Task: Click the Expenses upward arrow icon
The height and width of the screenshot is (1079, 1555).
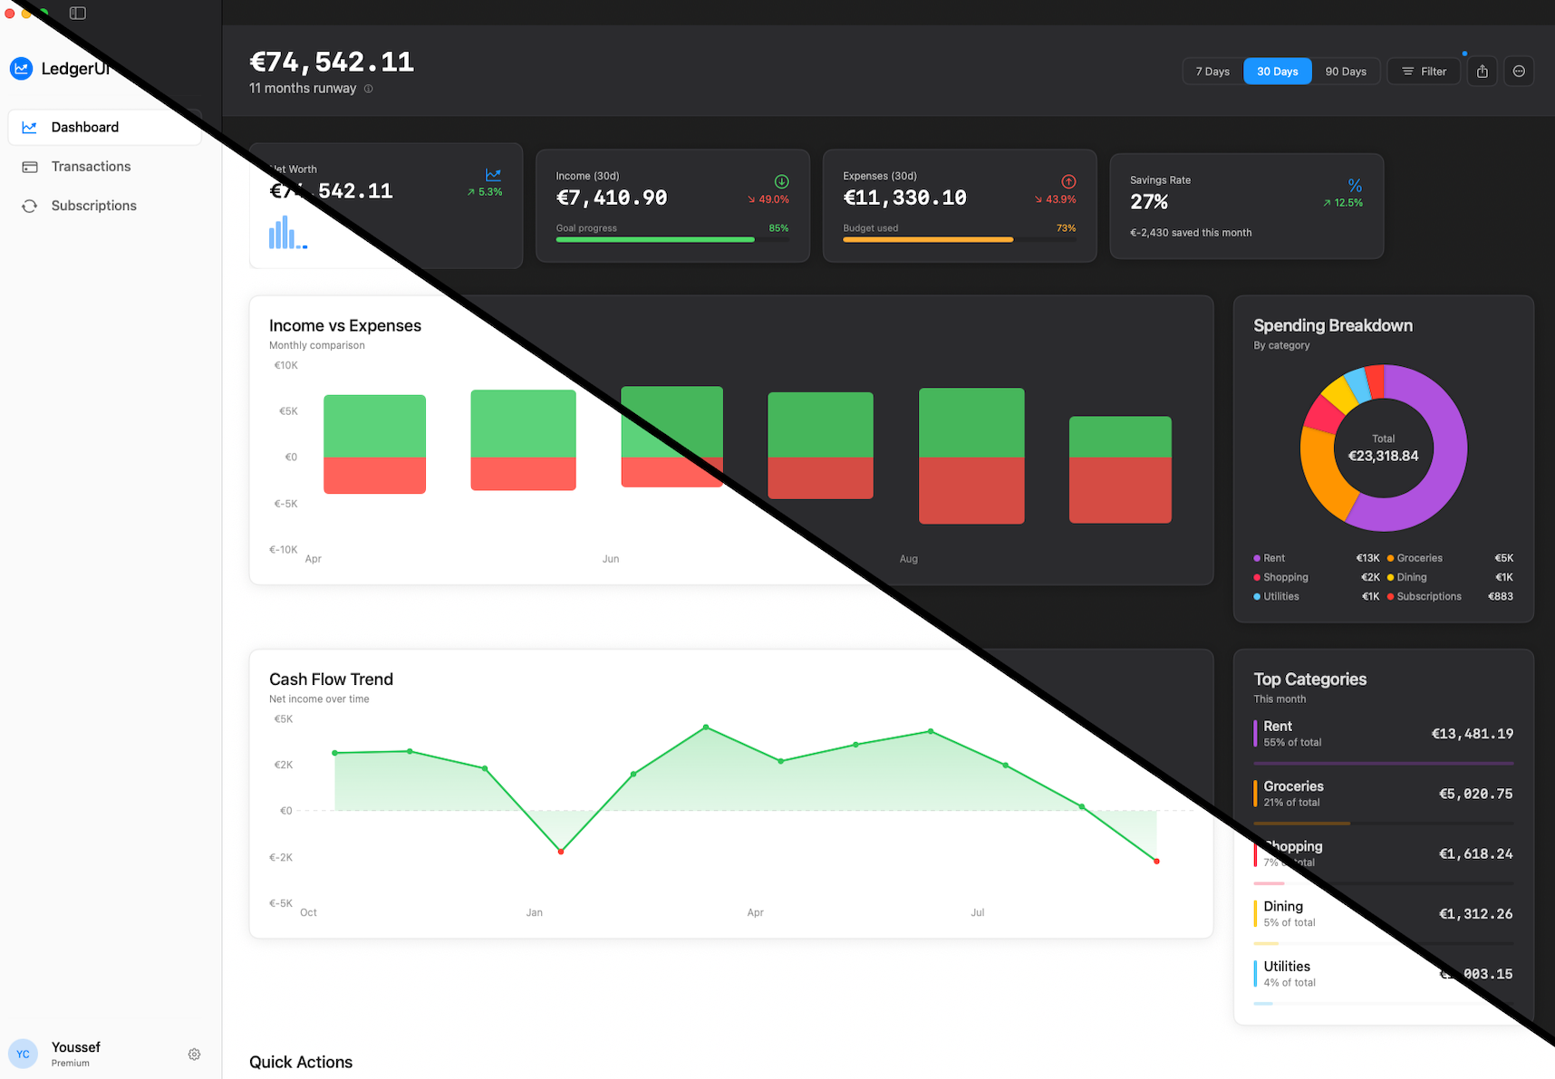Action: tap(1068, 180)
